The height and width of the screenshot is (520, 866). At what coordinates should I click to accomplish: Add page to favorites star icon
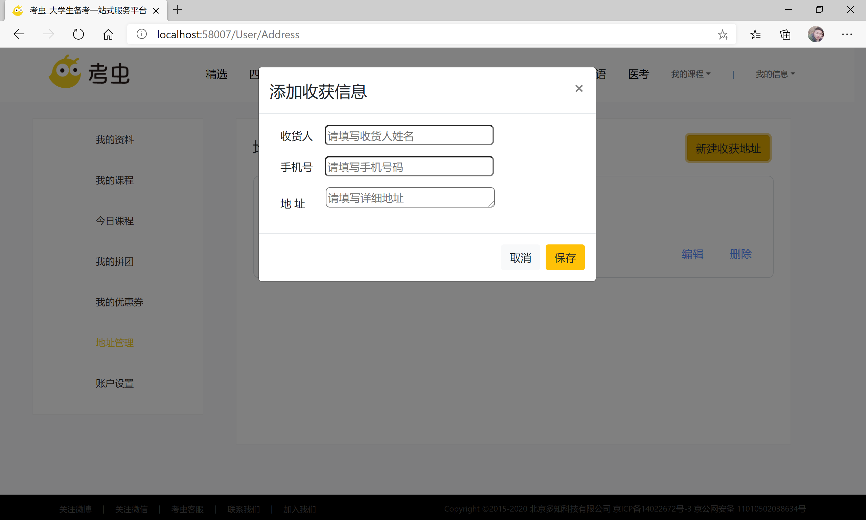[x=723, y=34]
